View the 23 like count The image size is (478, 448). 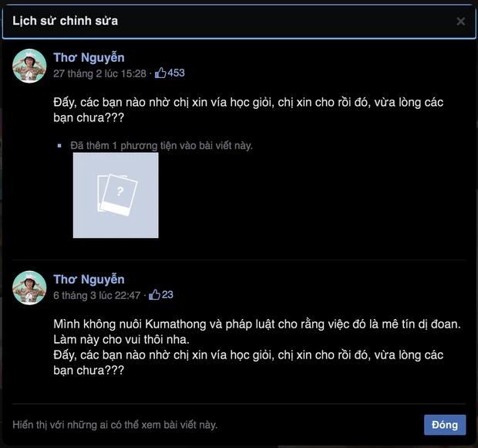[x=167, y=294]
